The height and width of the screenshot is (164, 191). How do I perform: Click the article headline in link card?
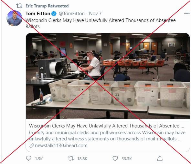pyautogui.click(x=106, y=126)
